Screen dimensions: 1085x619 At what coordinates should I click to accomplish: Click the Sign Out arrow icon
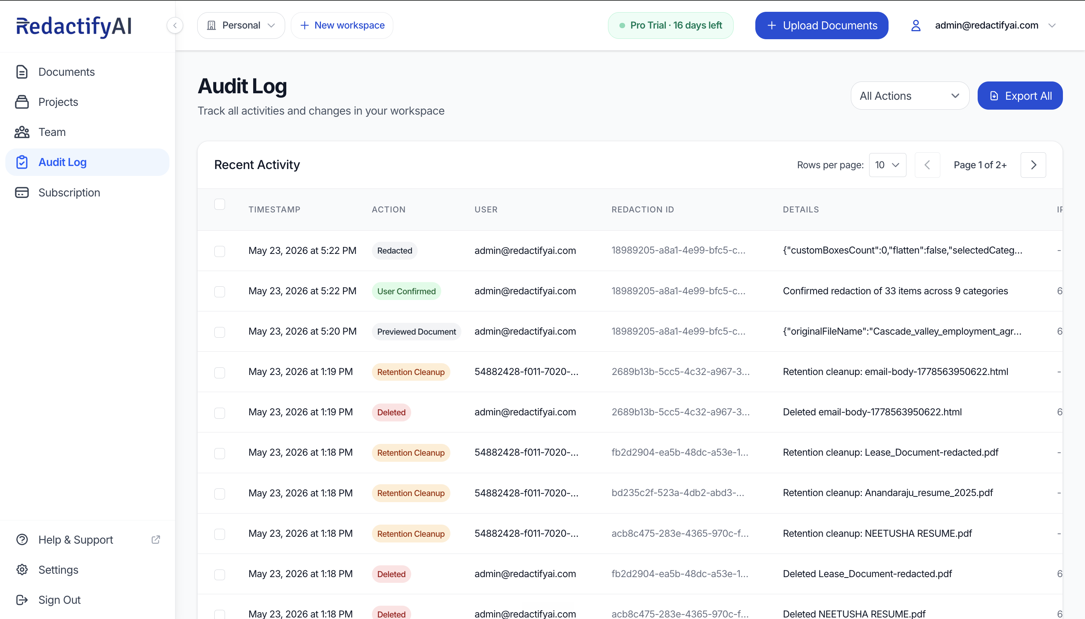point(22,600)
